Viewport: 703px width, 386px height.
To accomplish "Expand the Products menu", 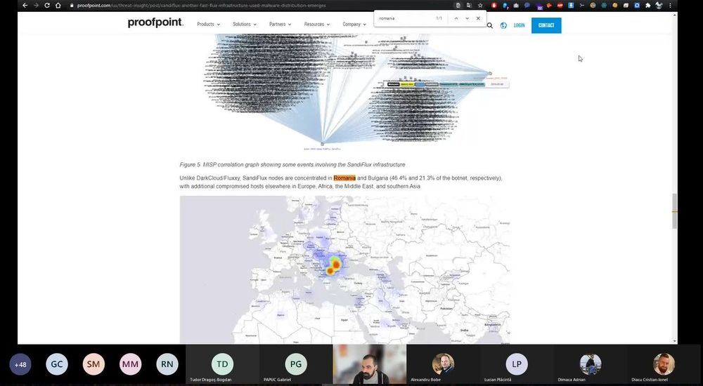I will (209, 24).
